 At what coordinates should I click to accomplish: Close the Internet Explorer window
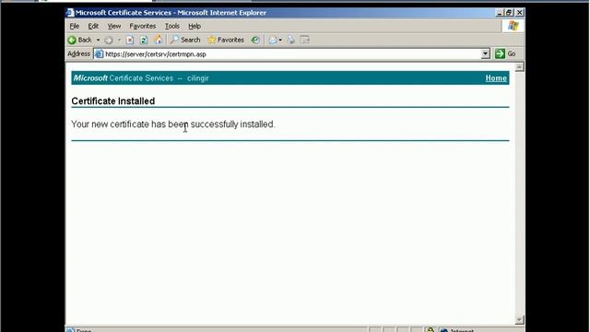[520, 13]
